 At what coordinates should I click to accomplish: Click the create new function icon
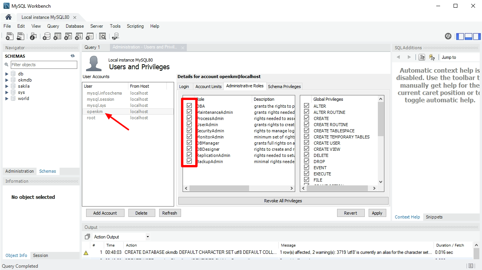pos(90,37)
